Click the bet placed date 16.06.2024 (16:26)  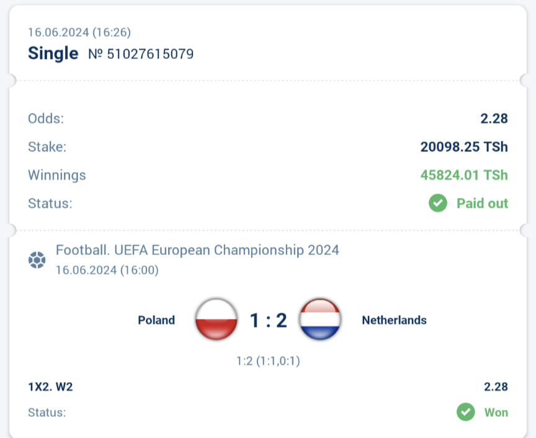pos(79,32)
